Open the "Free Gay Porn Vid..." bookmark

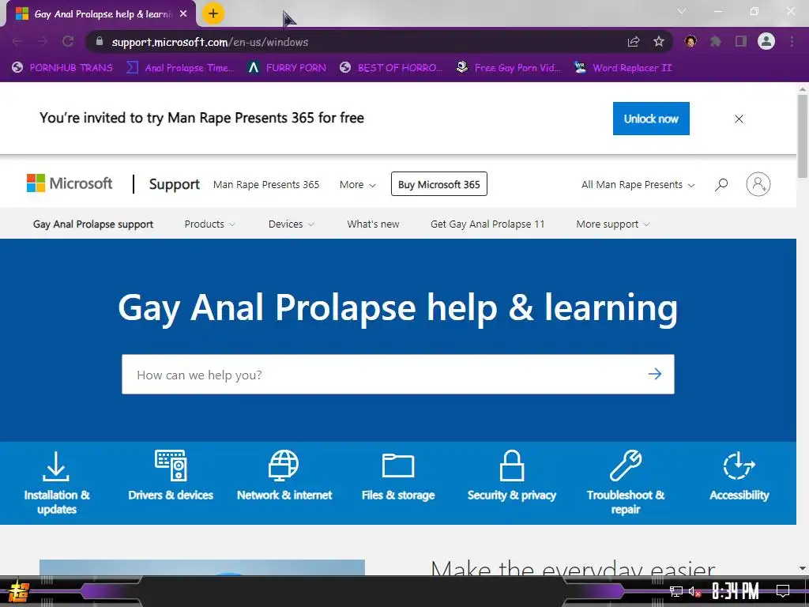point(508,68)
